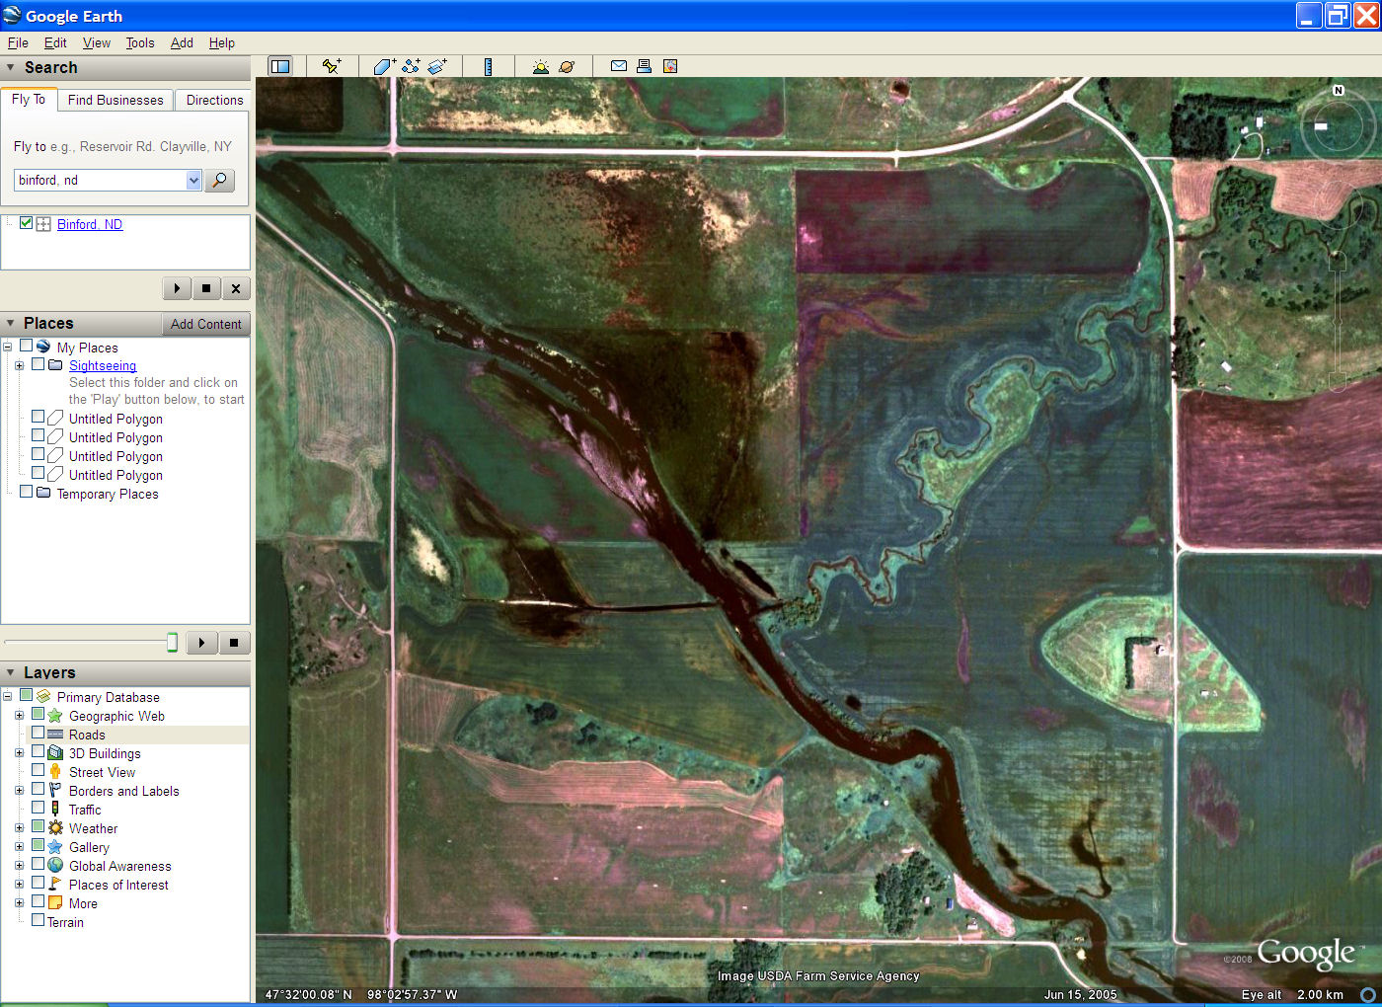Collapse the My Places tree node
Image resolution: width=1382 pixels, height=1007 pixels.
[x=7, y=348]
